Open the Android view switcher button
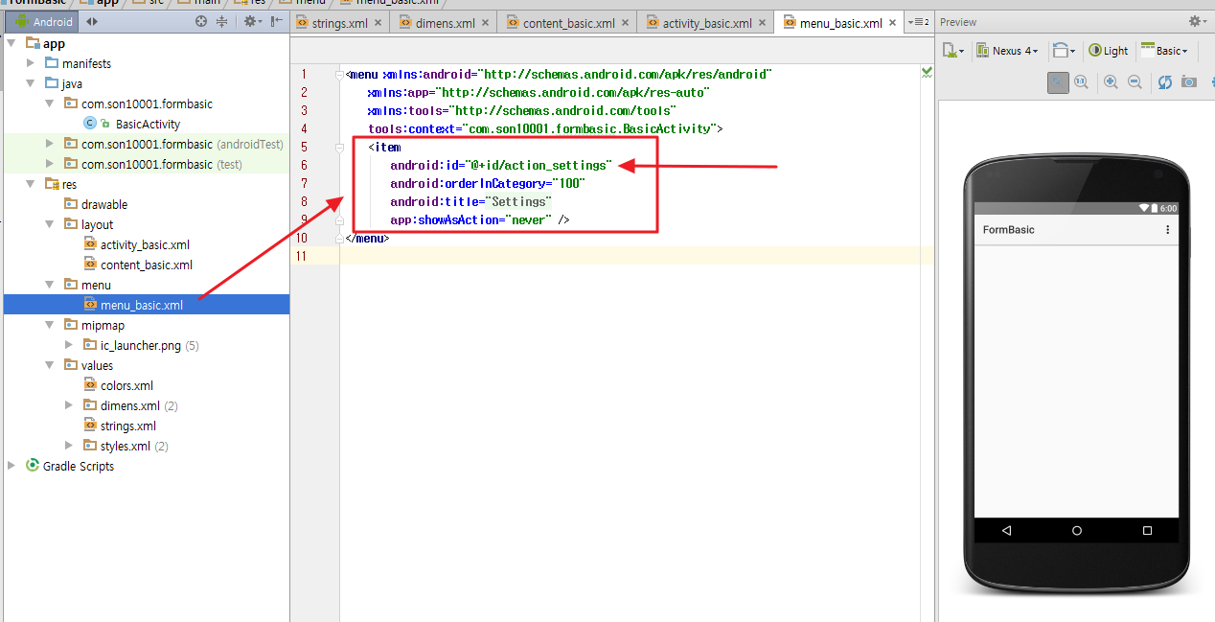Screen dimensions: 1215x622 pyautogui.click(x=41, y=21)
